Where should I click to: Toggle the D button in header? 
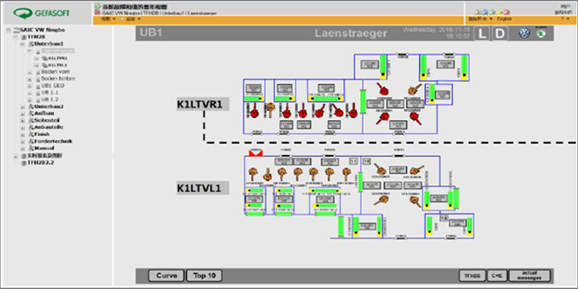point(500,34)
